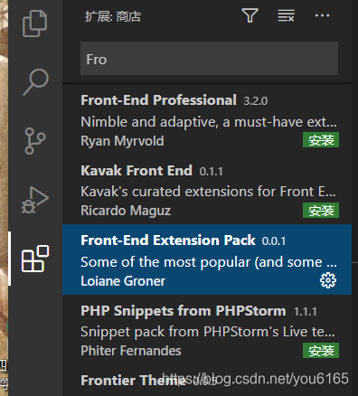Viewport: 358px width, 396px height.
Task: Open the more actions ellipsis menu
Action: point(322,15)
